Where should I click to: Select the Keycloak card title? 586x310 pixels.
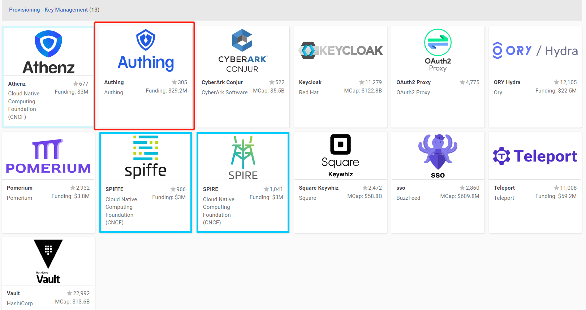[310, 82]
